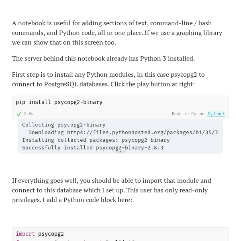241x241 pixels.
Task: Click the Successfully installed psycopg2-binary-2.8.3 line
Action: [x=93, y=148]
